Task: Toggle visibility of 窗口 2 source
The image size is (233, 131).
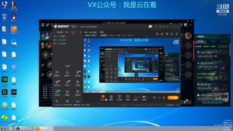Action: click(x=54, y=36)
